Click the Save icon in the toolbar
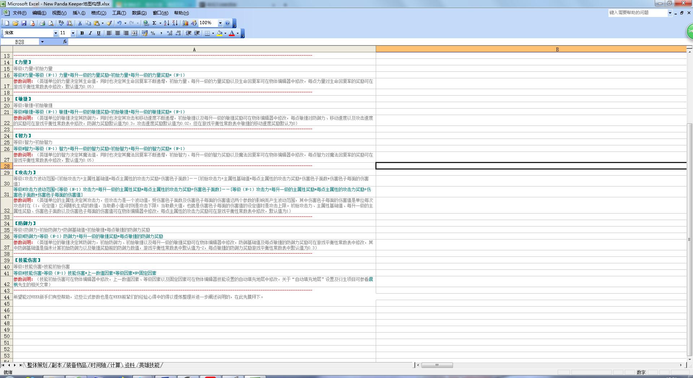This screenshot has width=693, height=378. click(24, 23)
